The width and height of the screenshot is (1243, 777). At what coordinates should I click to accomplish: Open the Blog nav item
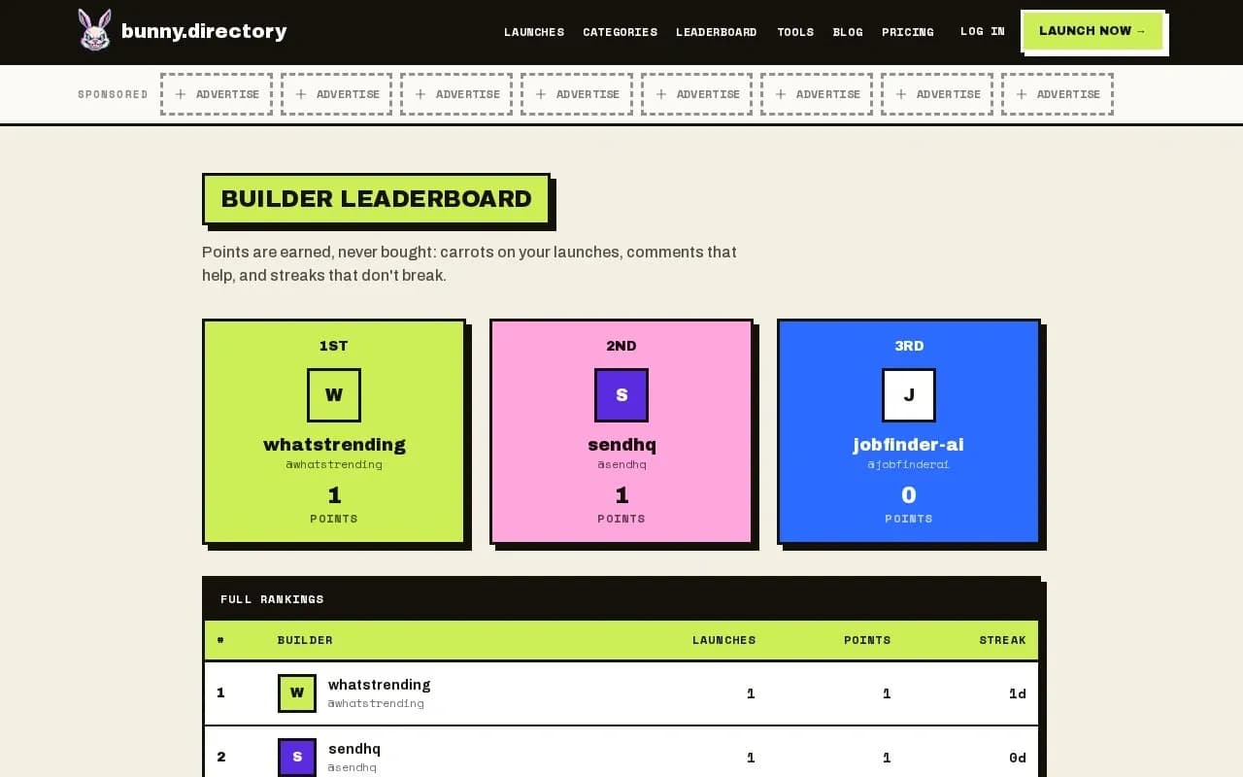(848, 32)
